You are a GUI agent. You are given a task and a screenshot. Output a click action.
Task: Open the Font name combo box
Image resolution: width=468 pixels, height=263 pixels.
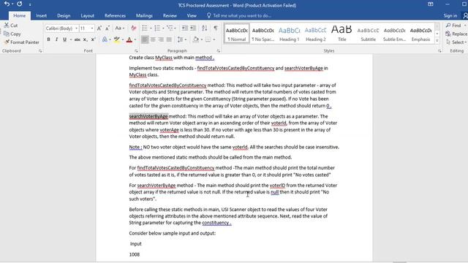coord(61,28)
